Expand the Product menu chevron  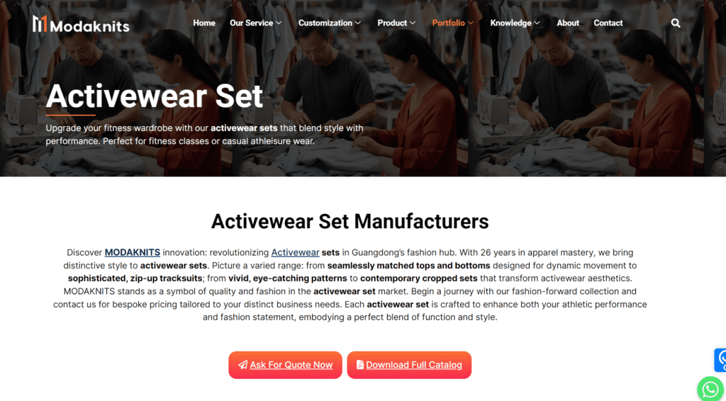point(413,23)
